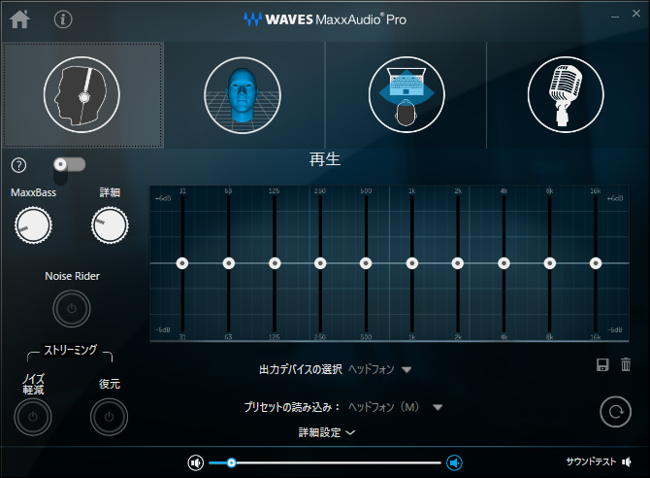This screenshot has height=478, width=650.
Task: Switch to the headphone playback tab
Action: 82,94
